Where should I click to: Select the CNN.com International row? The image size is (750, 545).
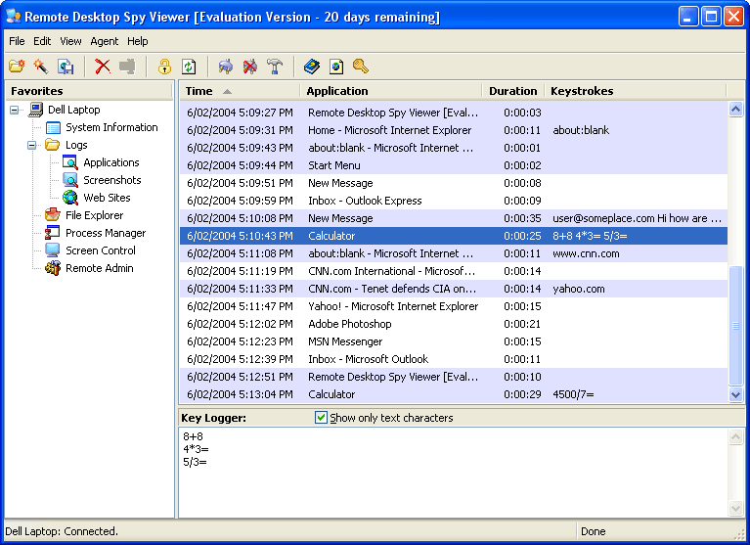click(x=454, y=271)
